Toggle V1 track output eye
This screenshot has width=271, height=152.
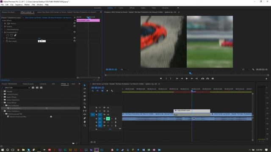pos(108,114)
